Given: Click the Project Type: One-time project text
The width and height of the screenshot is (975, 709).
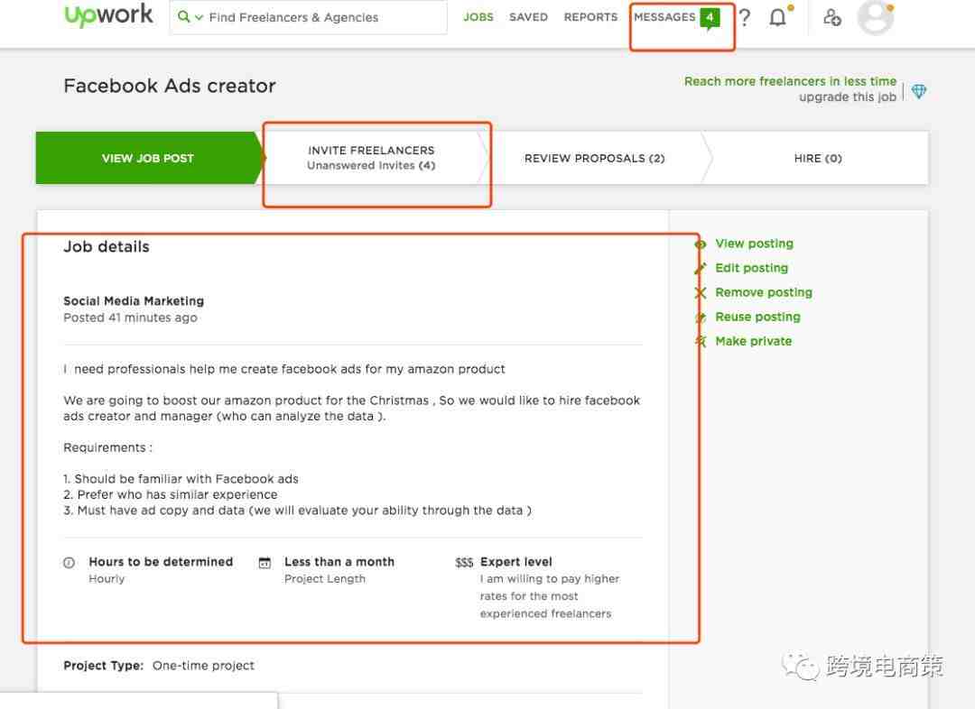Looking at the screenshot, I should pyautogui.click(x=159, y=666).
